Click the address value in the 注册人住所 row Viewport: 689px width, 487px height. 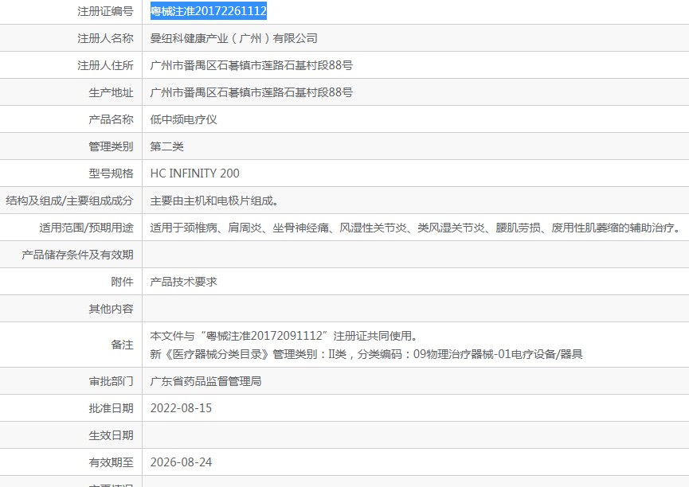click(252, 65)
